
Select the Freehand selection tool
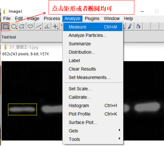[x=30, y=26]
